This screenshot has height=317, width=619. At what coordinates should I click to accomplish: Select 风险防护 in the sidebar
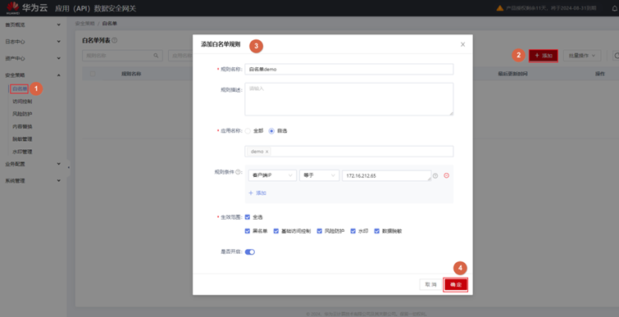(x=22, y=114)
